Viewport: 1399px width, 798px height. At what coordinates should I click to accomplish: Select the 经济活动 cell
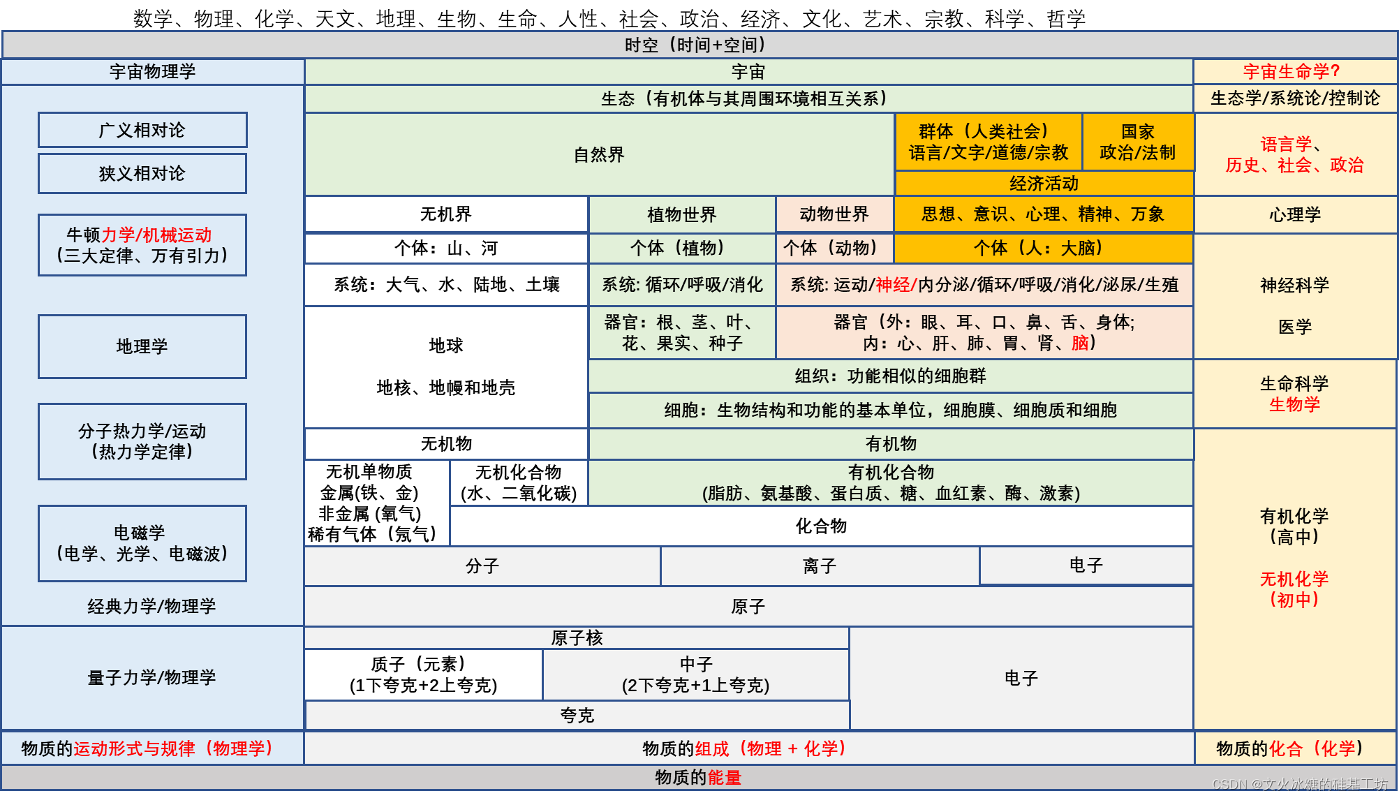1044,183
